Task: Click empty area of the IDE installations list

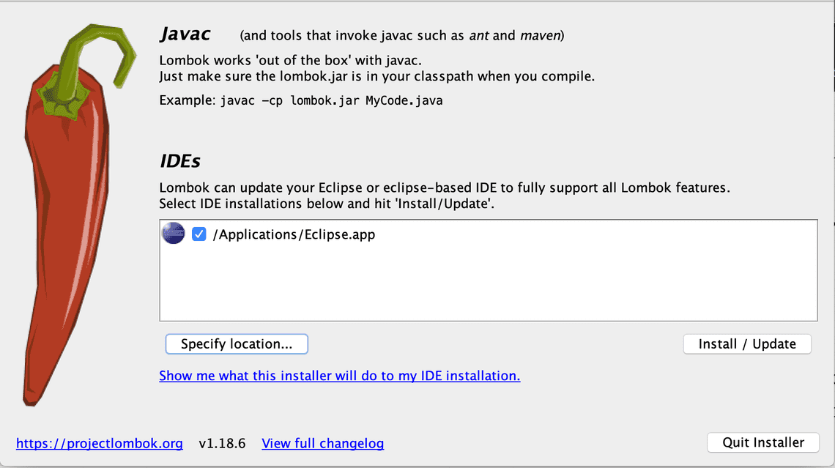Action: pos(487,286)
